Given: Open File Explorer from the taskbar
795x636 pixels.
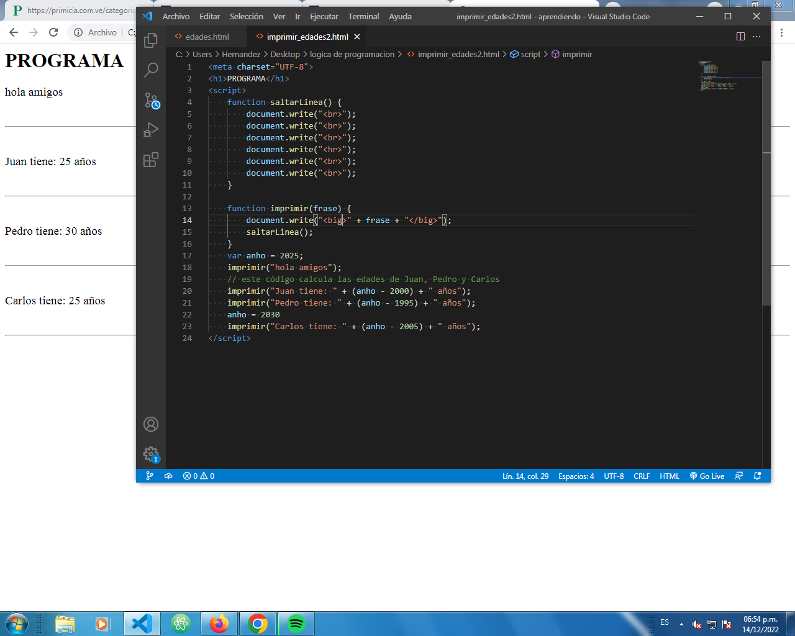Looking at the screenshot, I should pyautogui.click(x=65, y=624).
